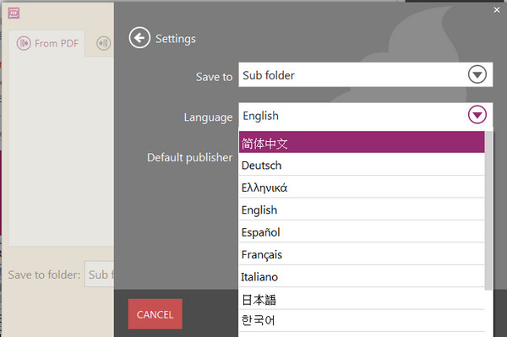Select 한국어 language option
The height and width of the screenshot is (337, 507).
362,320
